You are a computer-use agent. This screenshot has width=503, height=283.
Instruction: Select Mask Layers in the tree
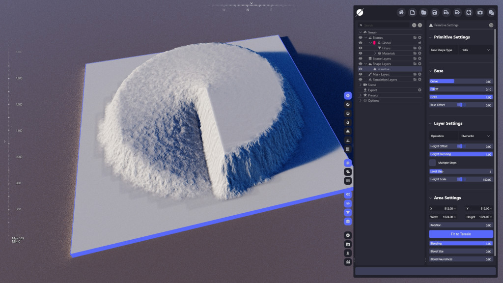[x=381, y=74]
